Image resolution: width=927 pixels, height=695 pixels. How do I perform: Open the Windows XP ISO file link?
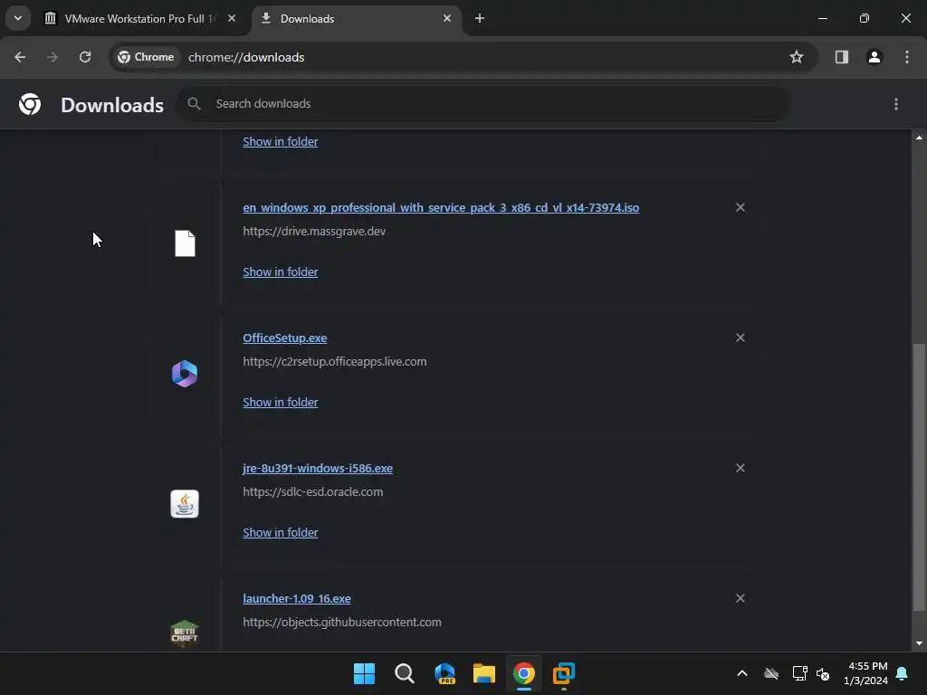441,208
